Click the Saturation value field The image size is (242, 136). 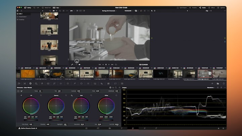(82, 124)
